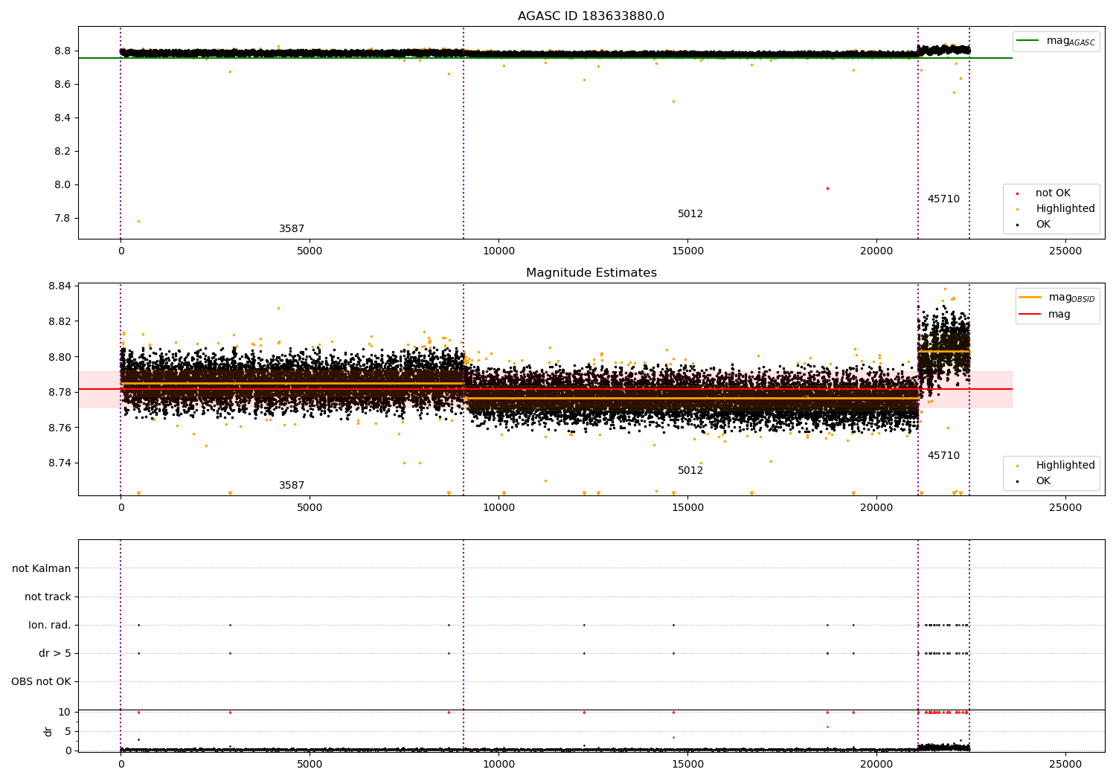The width and height of the screenshot is (1116, 781).
Task: Click the y-tick '8.84' in the middle plot
Action: 60,286
